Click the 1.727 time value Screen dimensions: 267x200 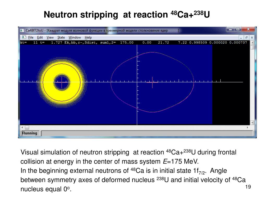pos(57,42)
